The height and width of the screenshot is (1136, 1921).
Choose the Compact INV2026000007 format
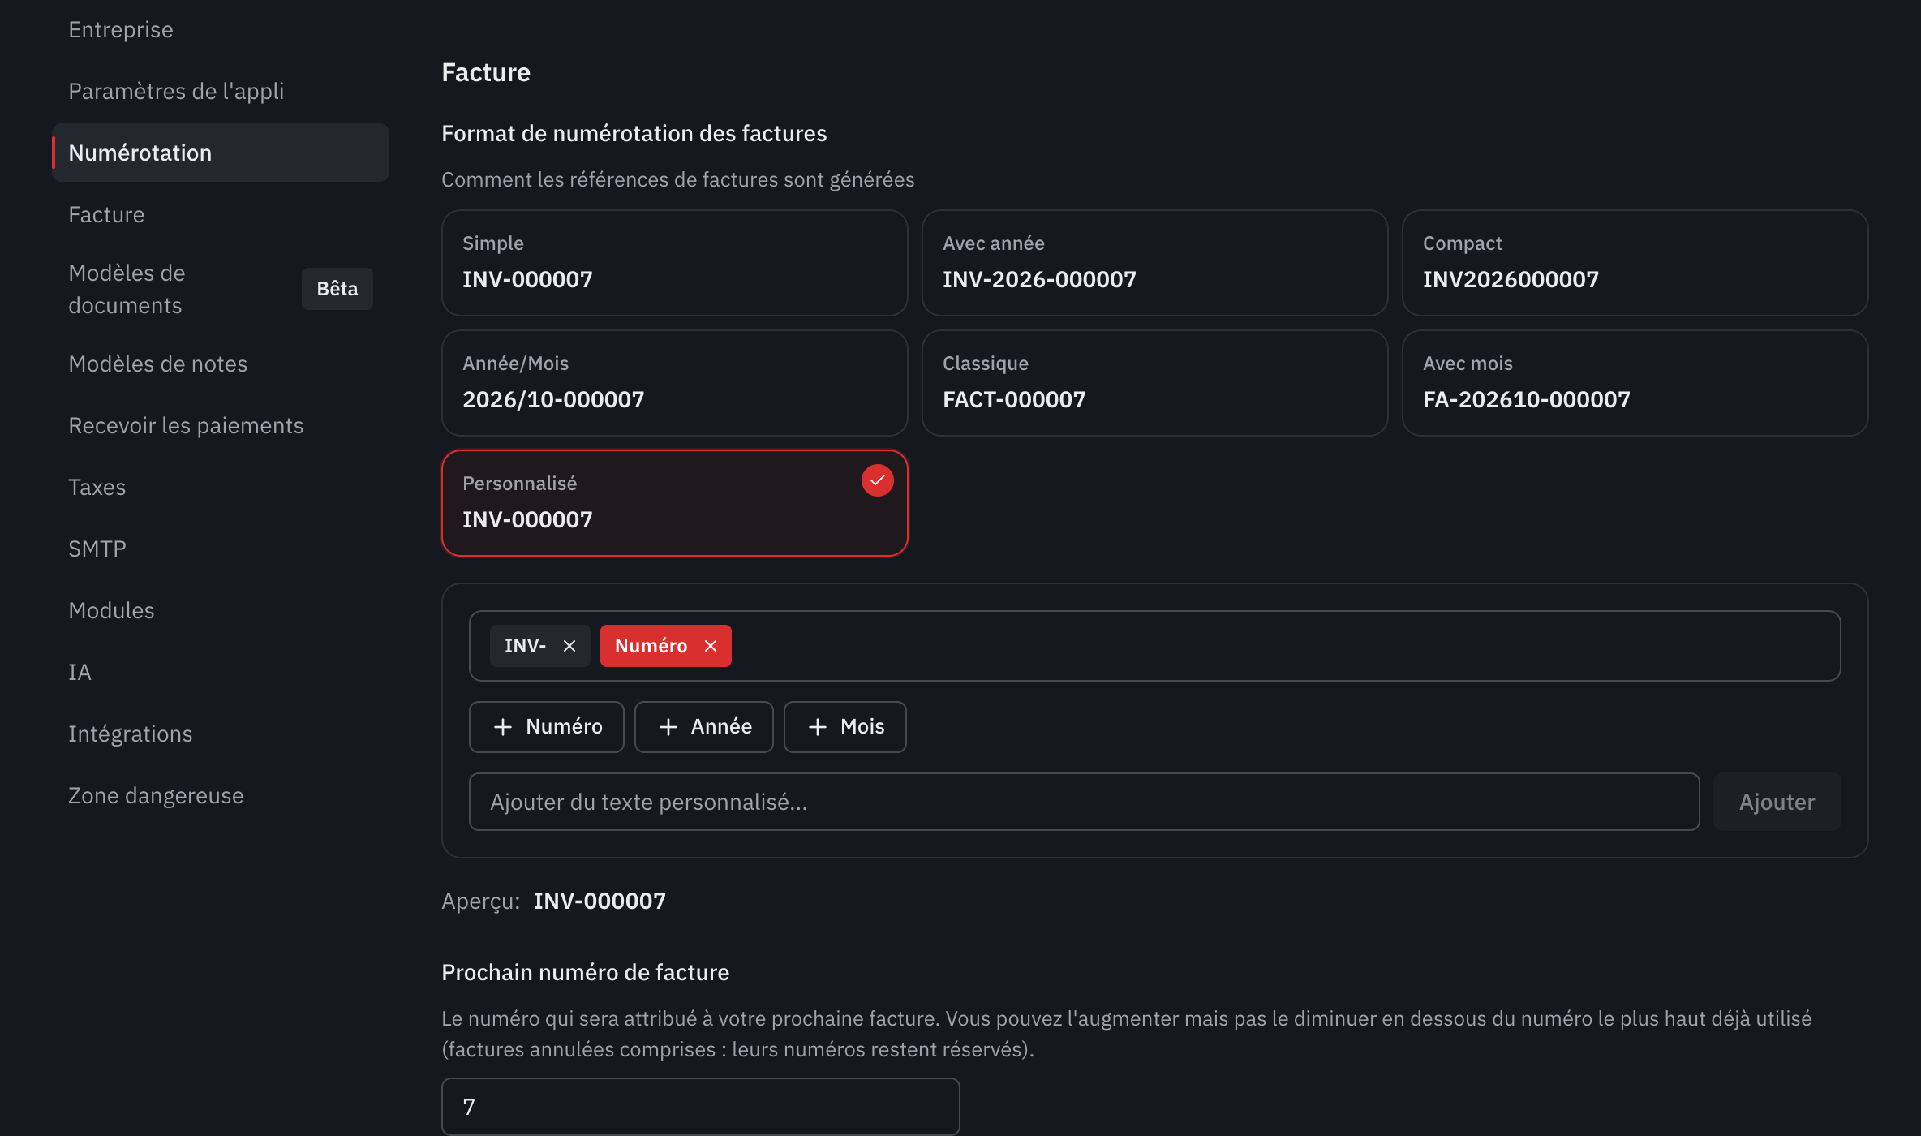[x=1635, y=263]
